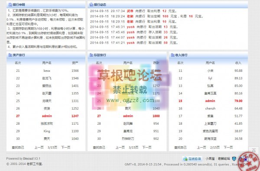Click asset value 1566 in 资产排行
Image resolution: width=260 pixels, height=171 pixels.
pos(75,71)
